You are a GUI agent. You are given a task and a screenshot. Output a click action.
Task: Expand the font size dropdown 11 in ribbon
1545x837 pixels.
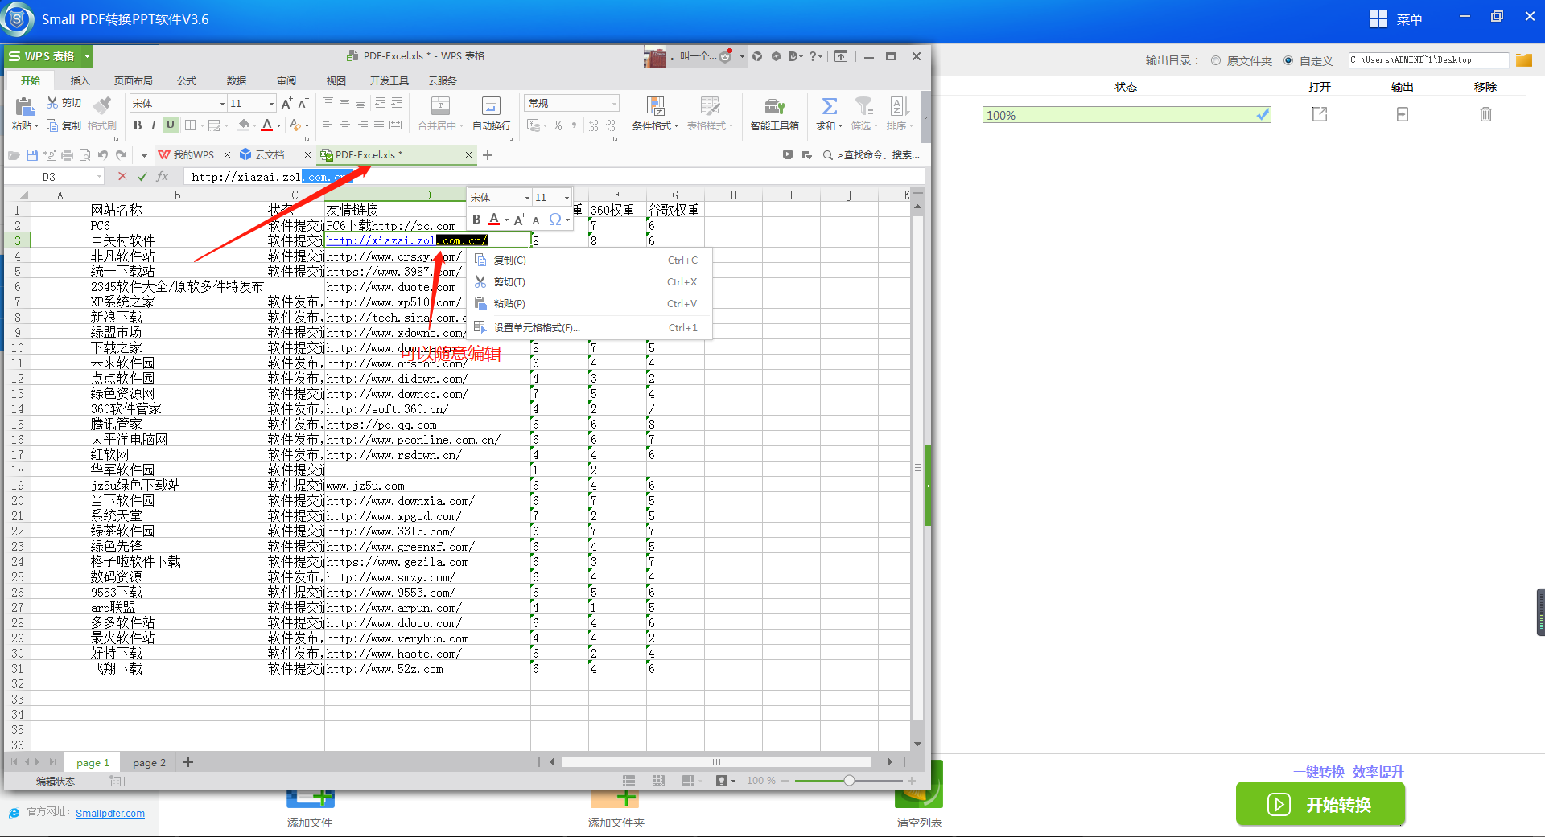[271, 104]
